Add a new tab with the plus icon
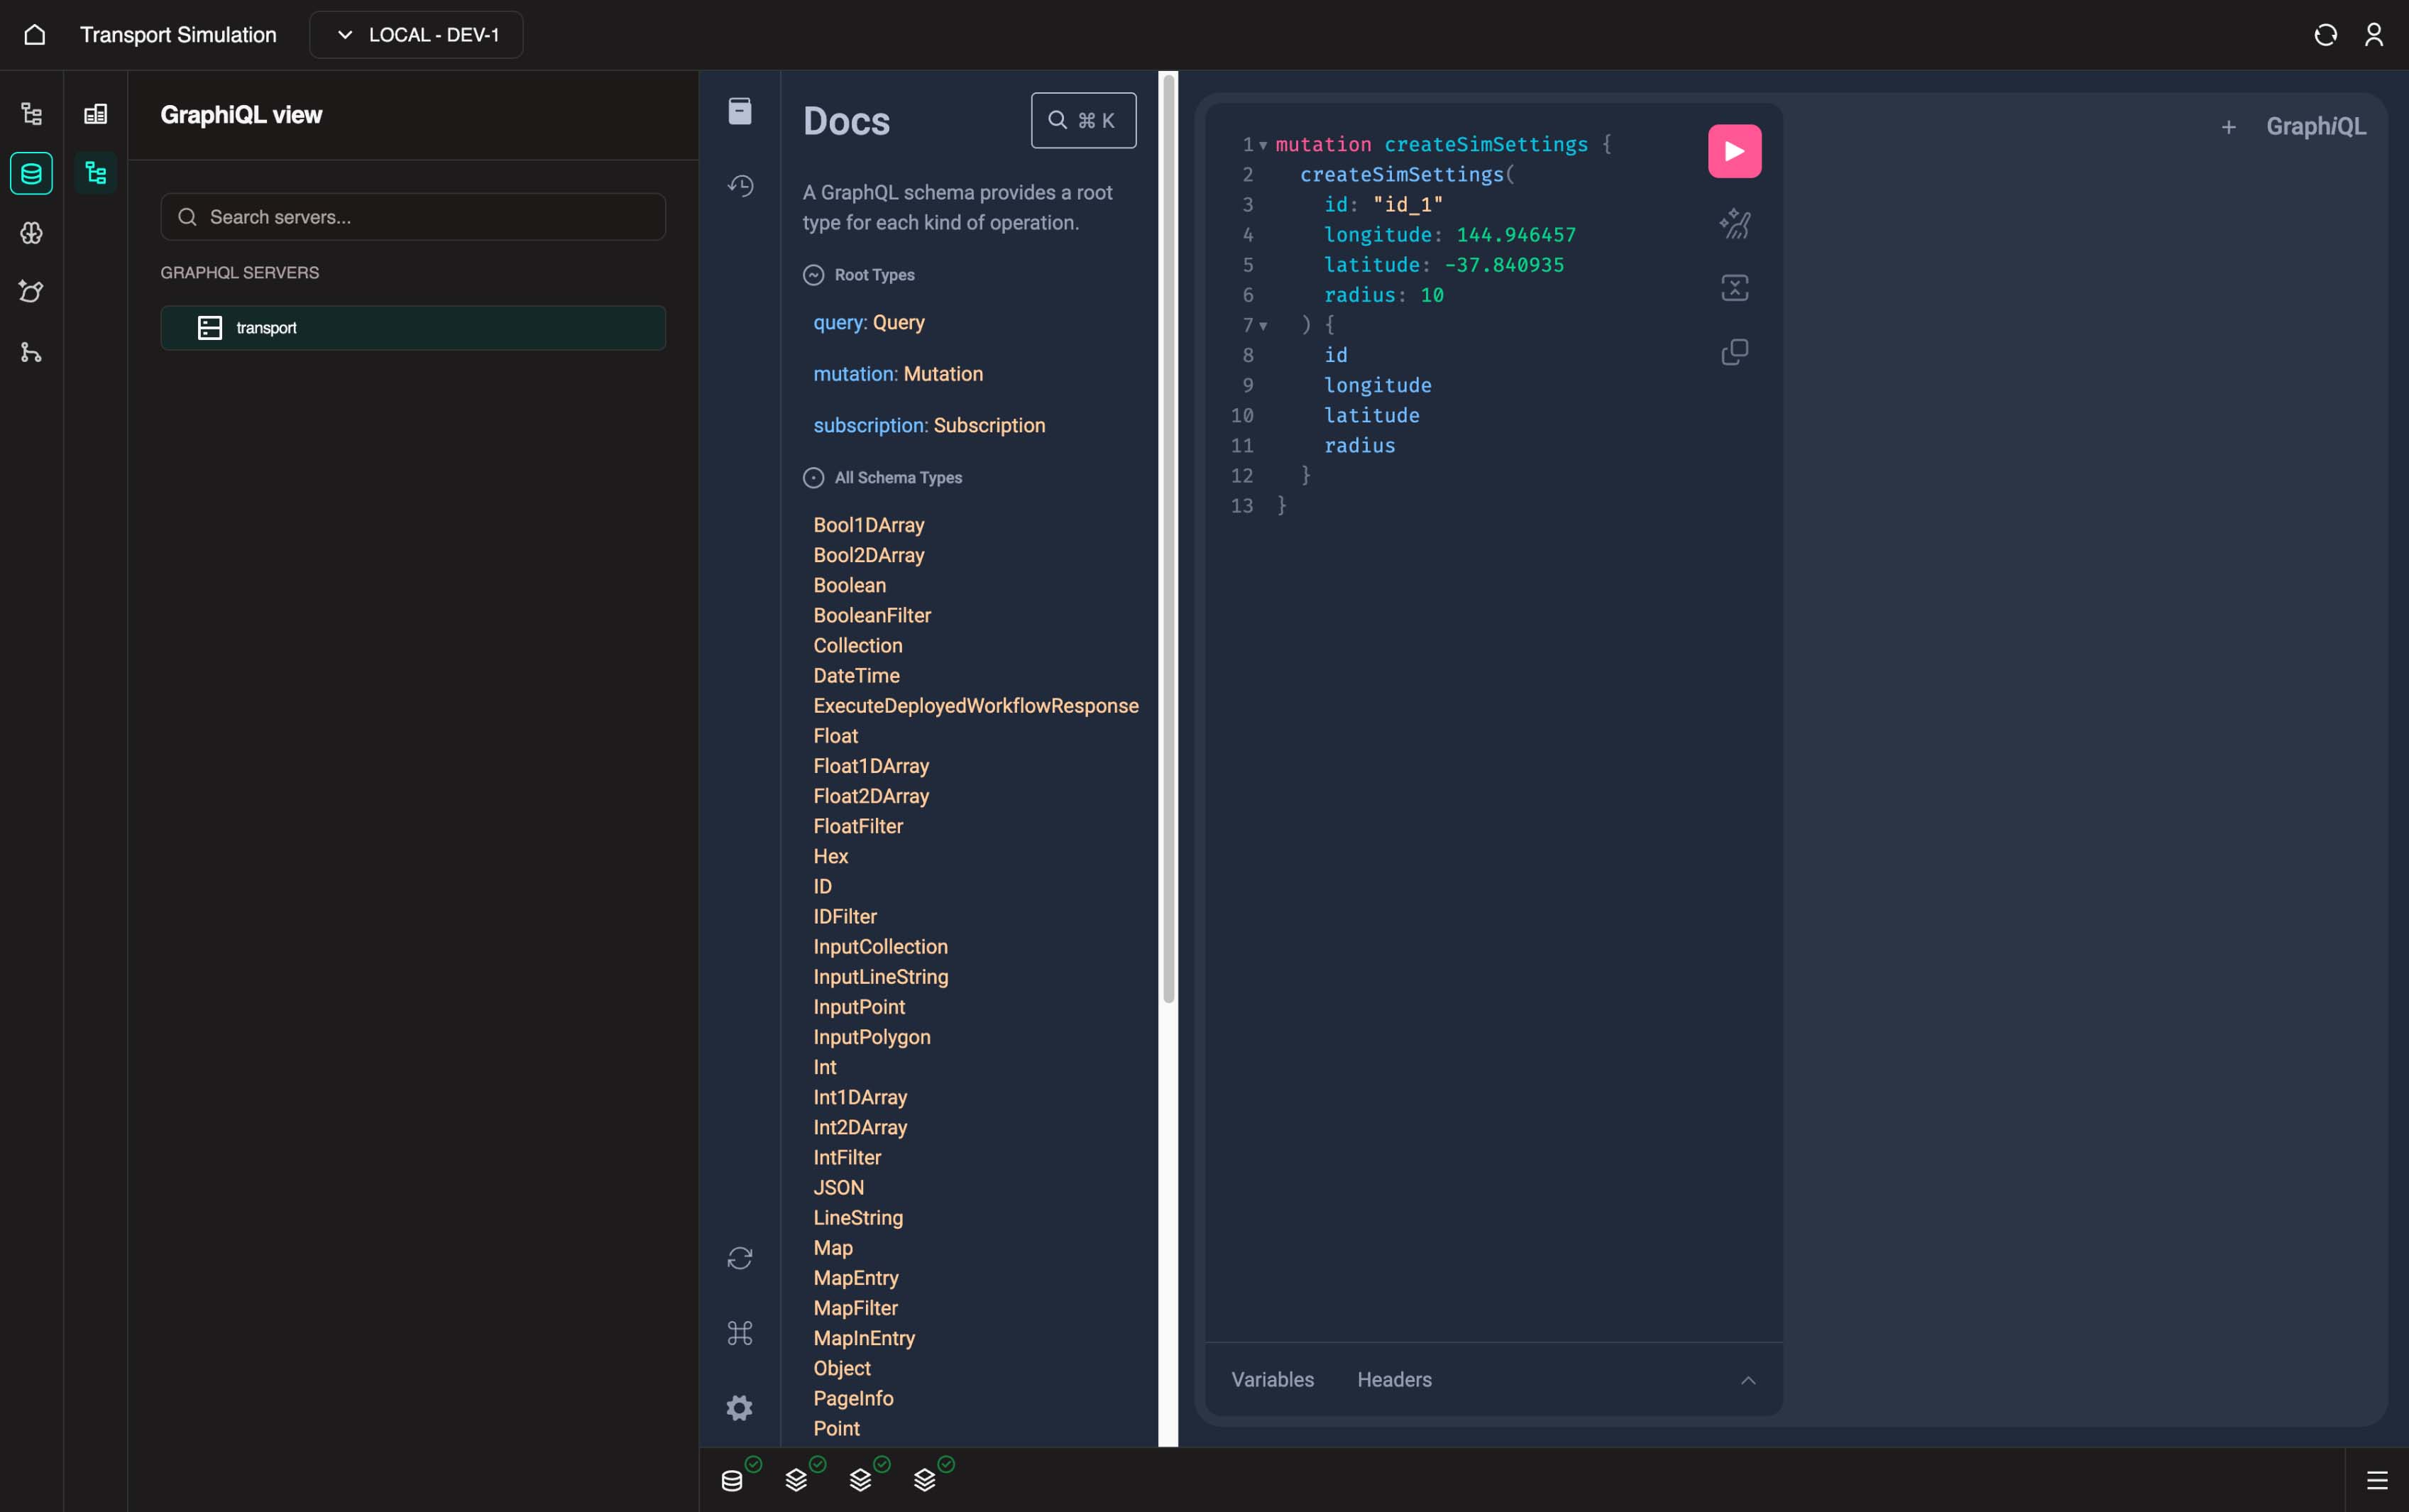 click(x=2228, y=127)
